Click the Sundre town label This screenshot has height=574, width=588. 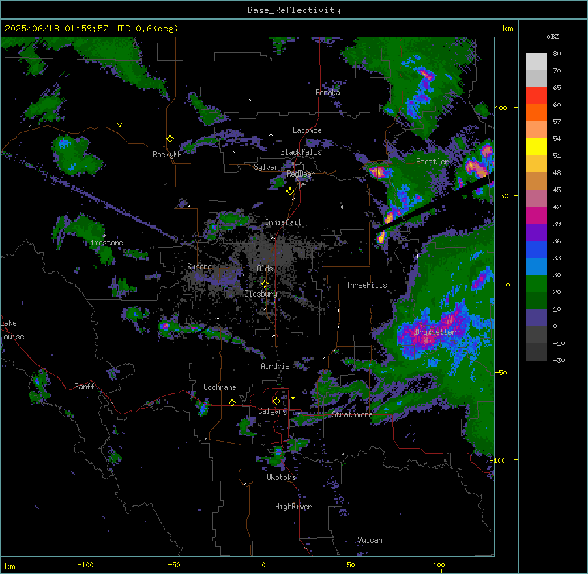click(x=199, y=267)
